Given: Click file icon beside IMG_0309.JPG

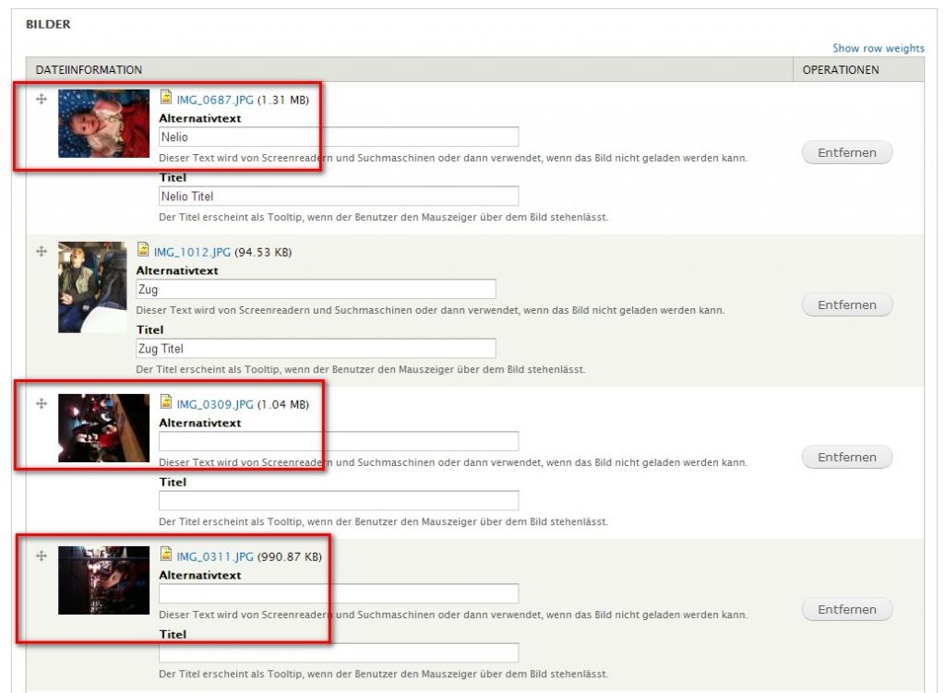Looking at the screenshot, I should (x=166, y=402).
